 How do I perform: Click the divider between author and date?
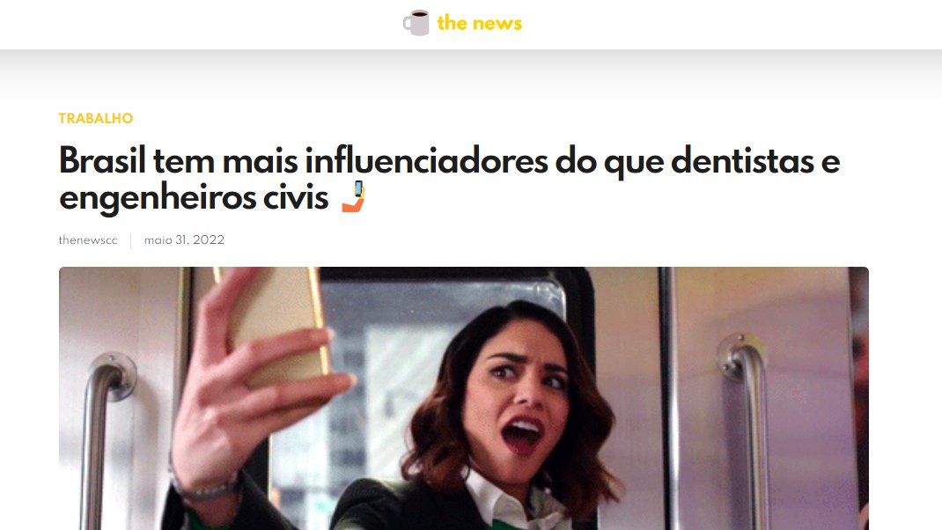click(131, 240)
